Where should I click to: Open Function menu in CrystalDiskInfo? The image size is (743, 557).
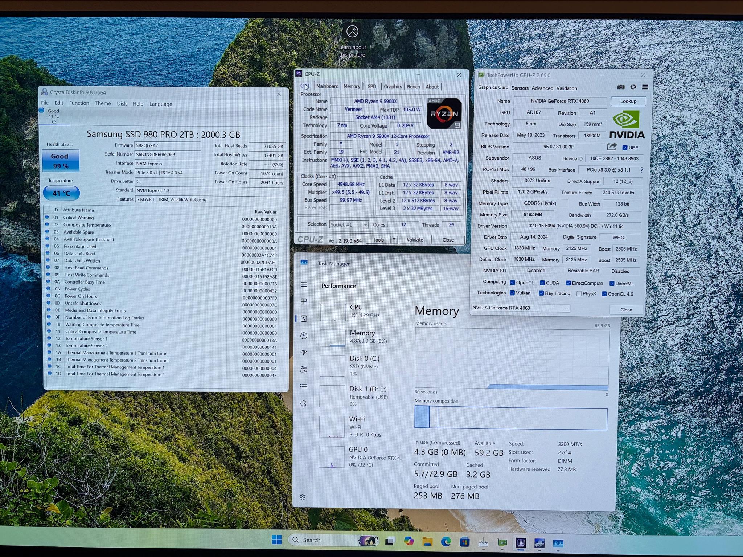79,103
